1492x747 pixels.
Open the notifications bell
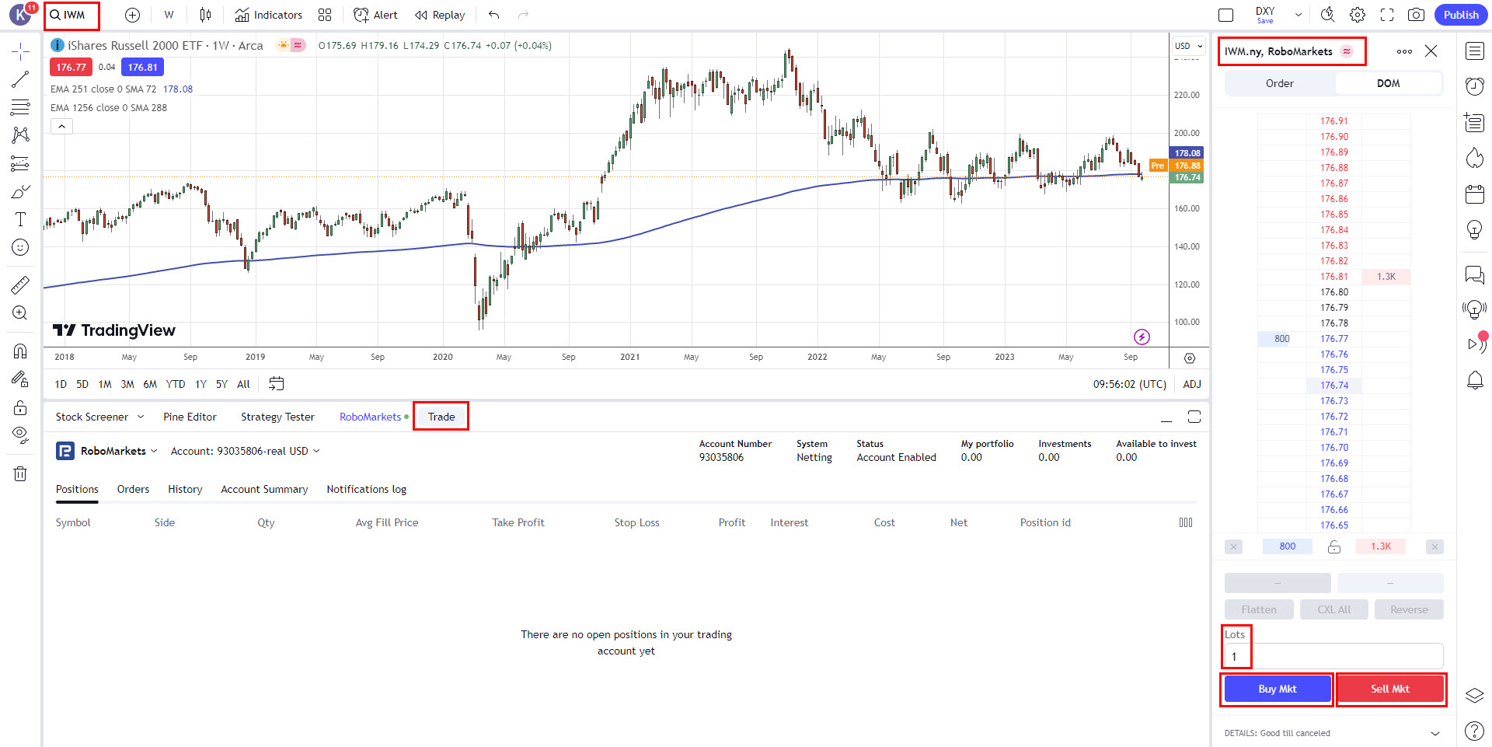click(x=1474, y=380)
